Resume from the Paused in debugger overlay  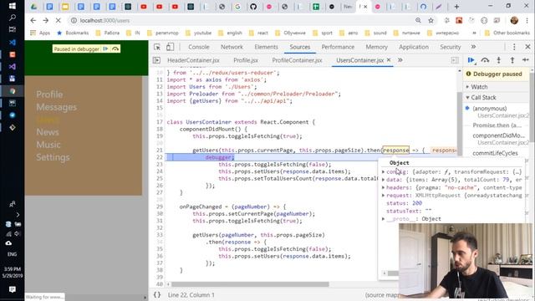(x=105, y=48)
